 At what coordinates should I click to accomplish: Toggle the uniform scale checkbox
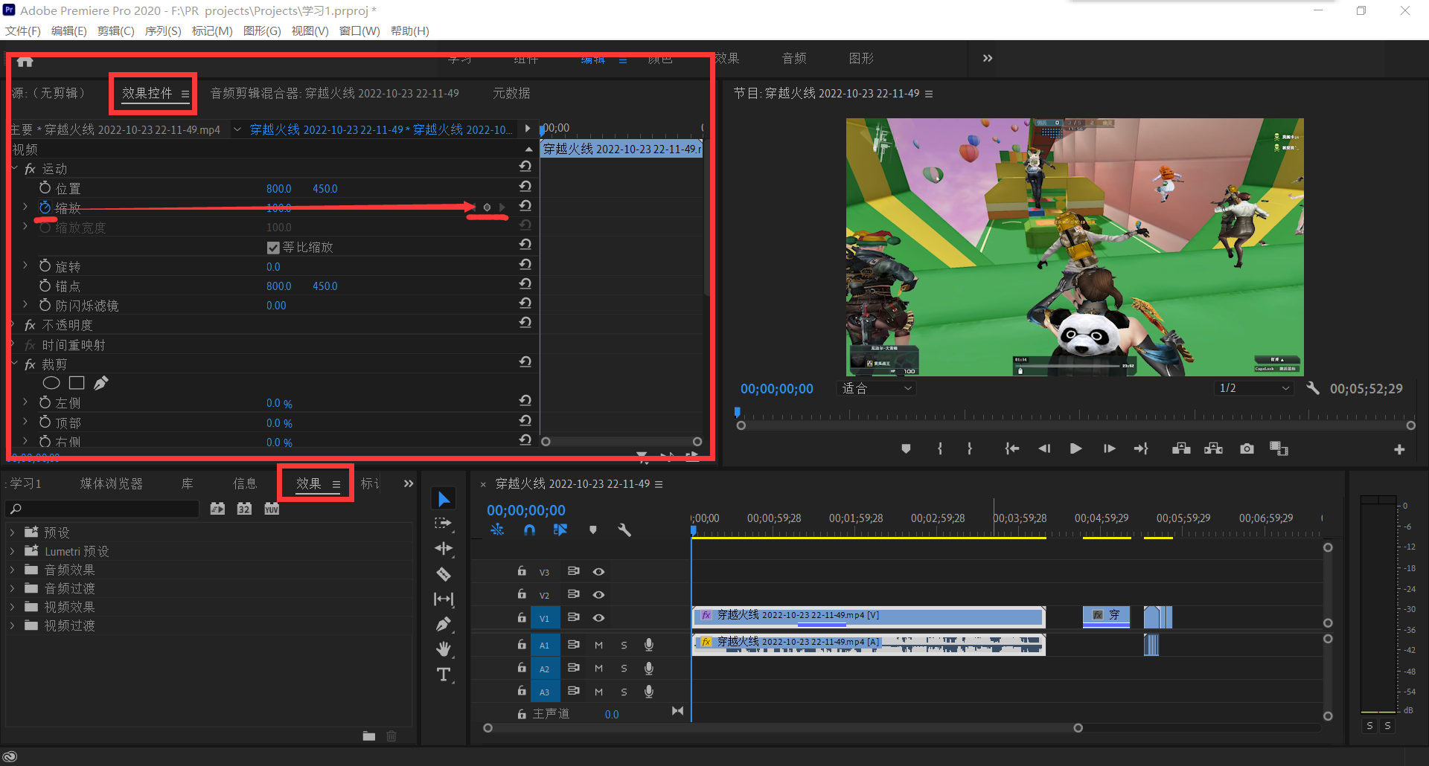tap(273, 248)
